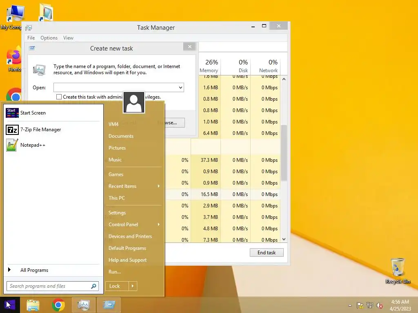Open second desktop shortcut next to My Computer
Screen dimensions: 418x313
click(46, 13)
